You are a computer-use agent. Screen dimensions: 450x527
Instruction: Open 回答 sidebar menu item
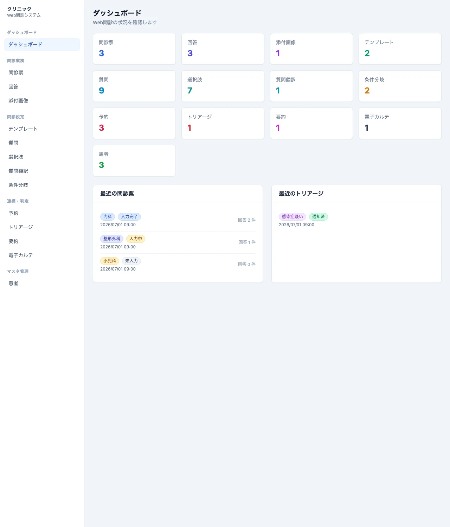(x=42, y=87)
